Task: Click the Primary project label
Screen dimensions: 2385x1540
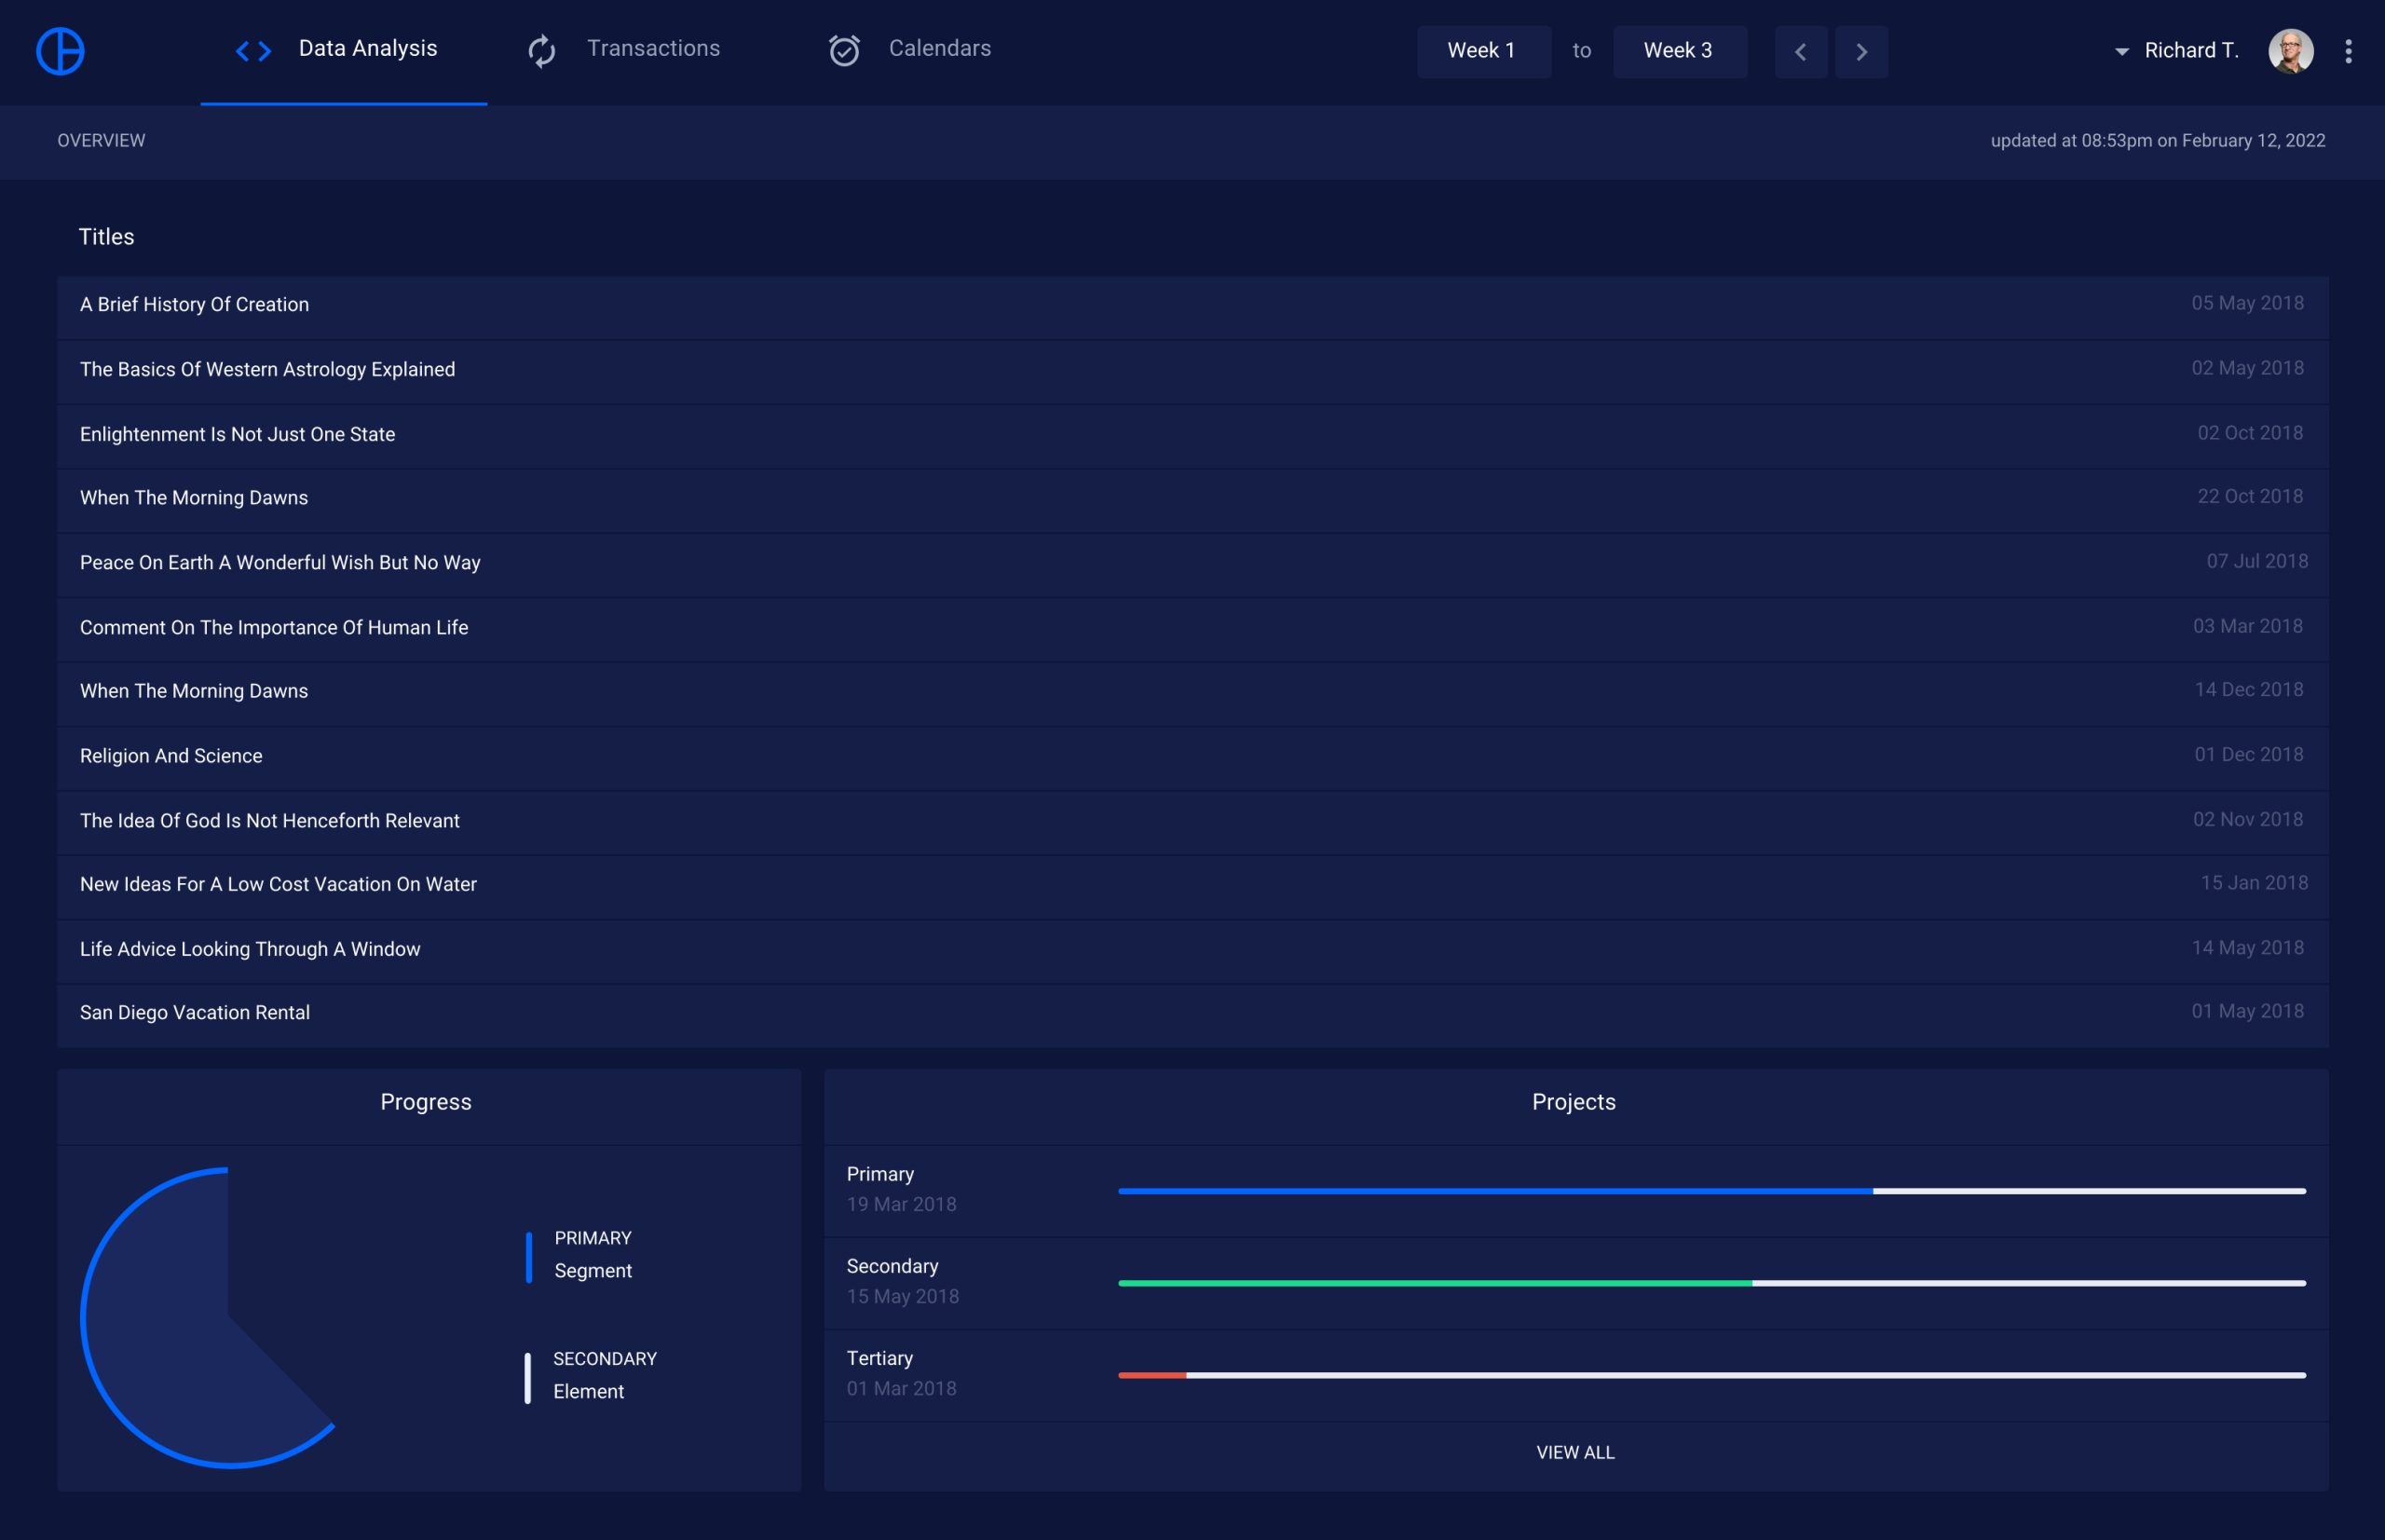Action: [880, 1174]
